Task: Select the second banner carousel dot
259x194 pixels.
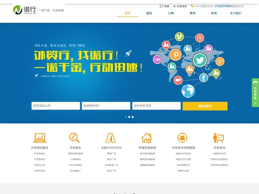Action: click(x=129, y=117)
